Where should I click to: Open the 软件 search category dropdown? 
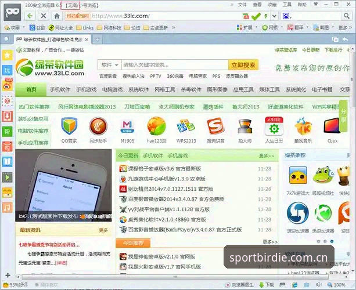[x=109, y=65]
